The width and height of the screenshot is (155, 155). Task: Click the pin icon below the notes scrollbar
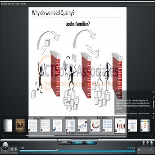coord(153,118)
